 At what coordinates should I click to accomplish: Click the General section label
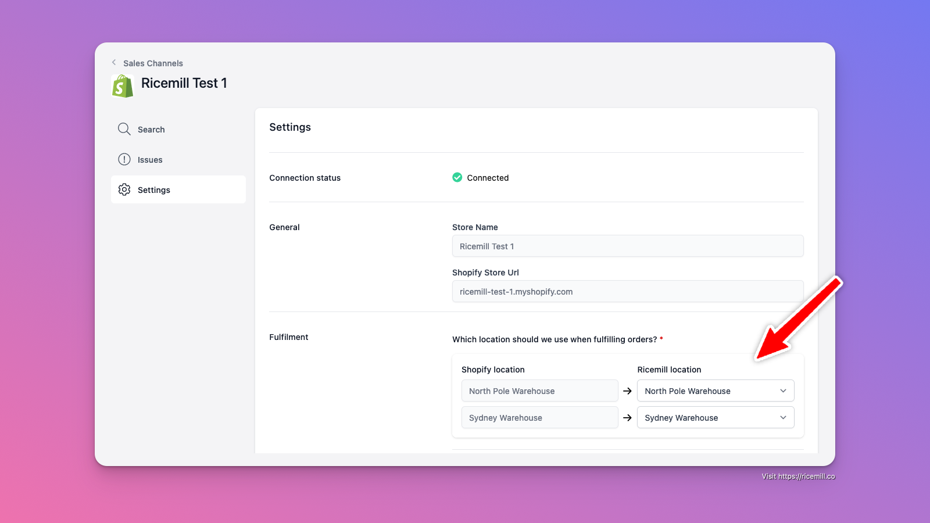click(x=284, y=227)
